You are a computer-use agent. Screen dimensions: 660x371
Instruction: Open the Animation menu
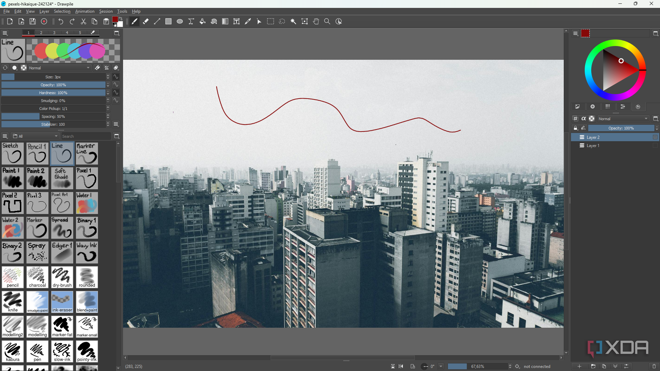pyautogui.click(x=85, y=11)
